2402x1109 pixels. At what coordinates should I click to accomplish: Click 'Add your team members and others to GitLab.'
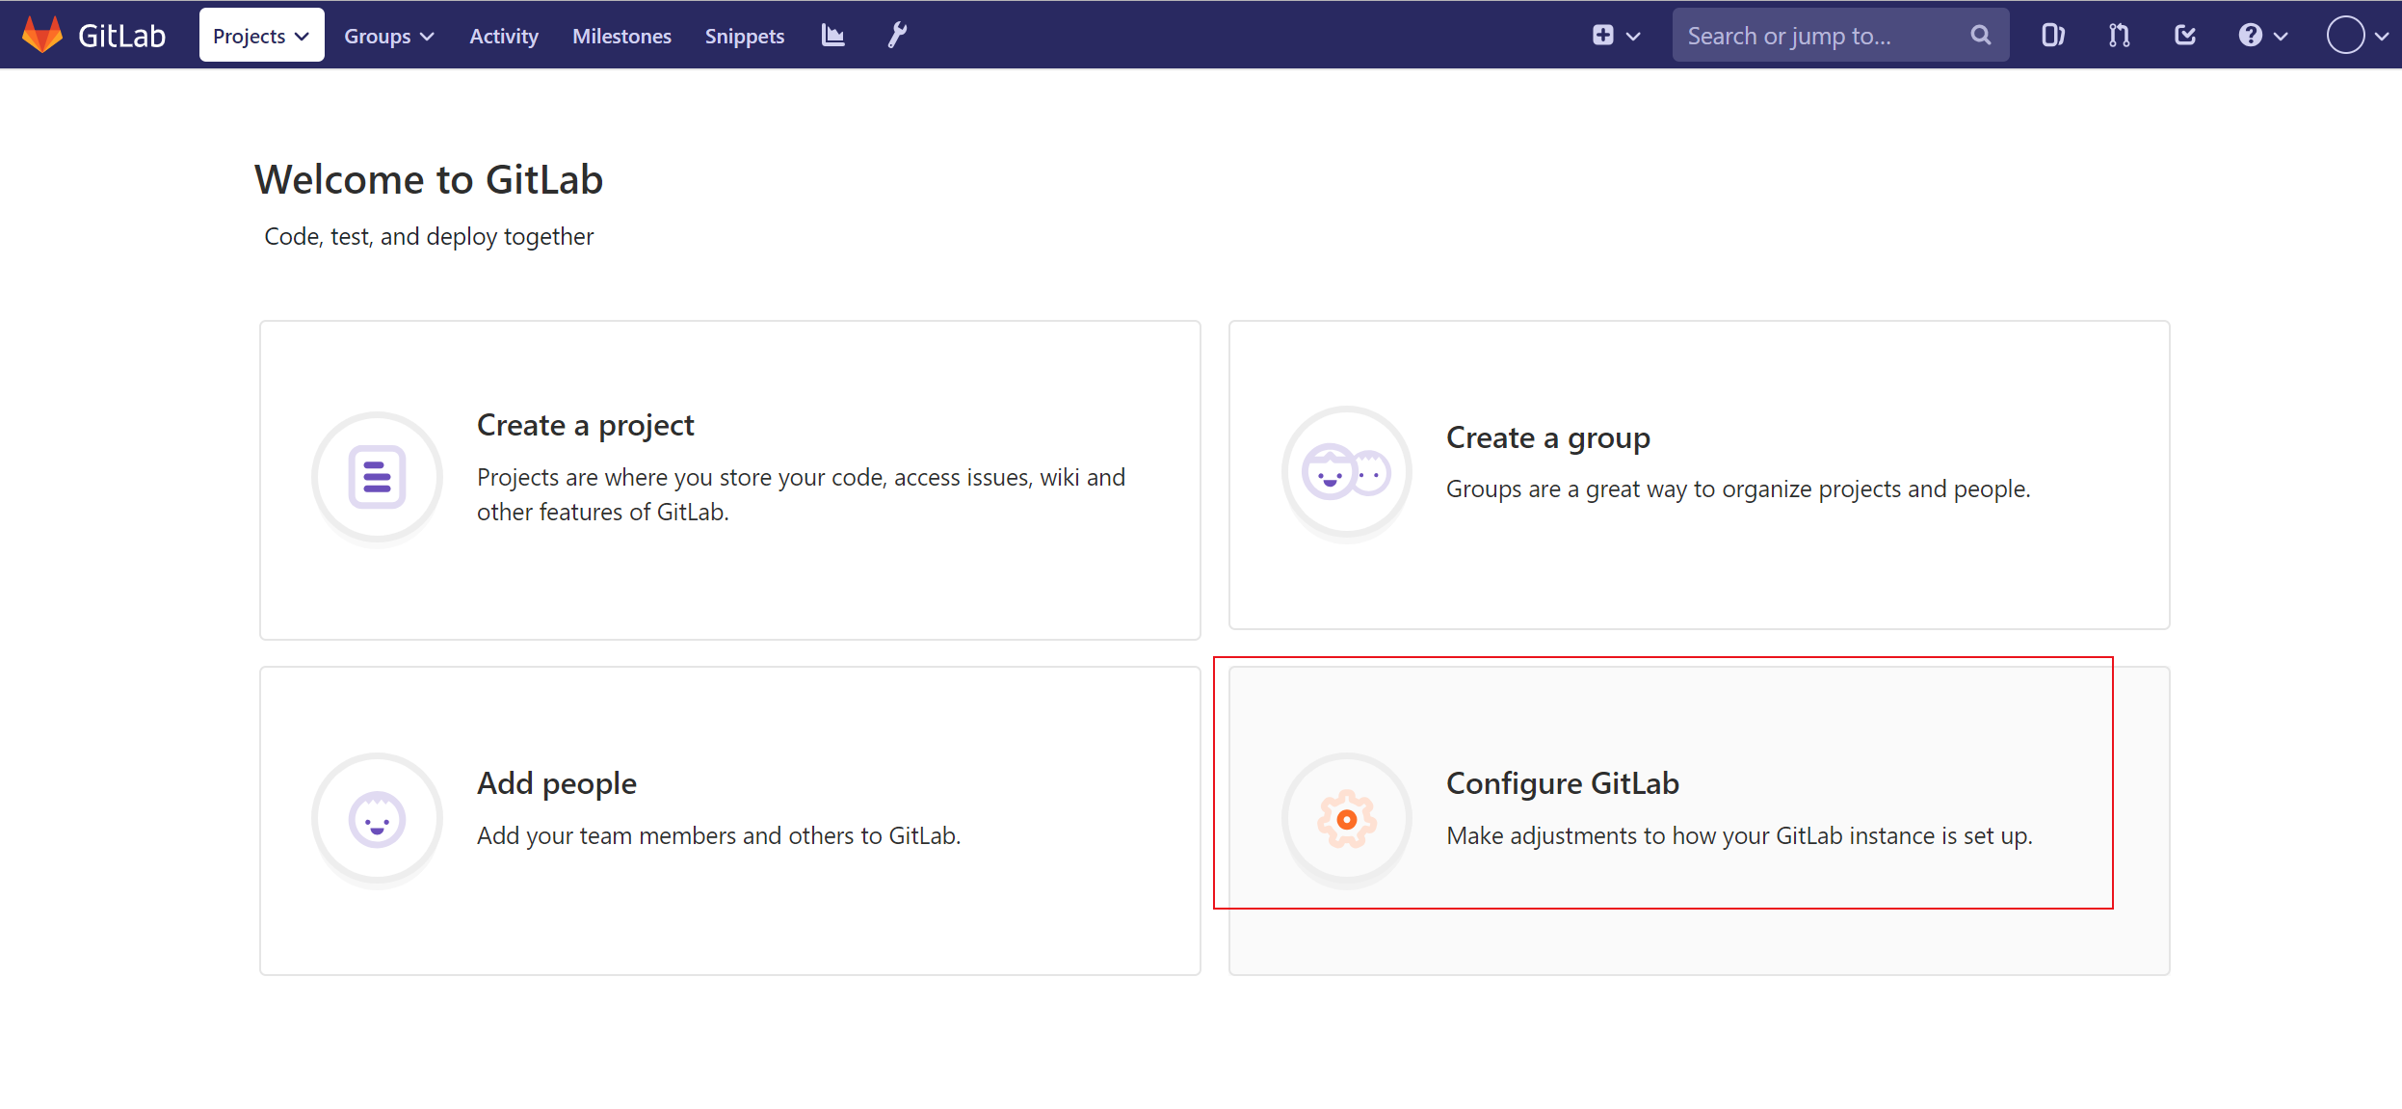(x=719, y=835)
